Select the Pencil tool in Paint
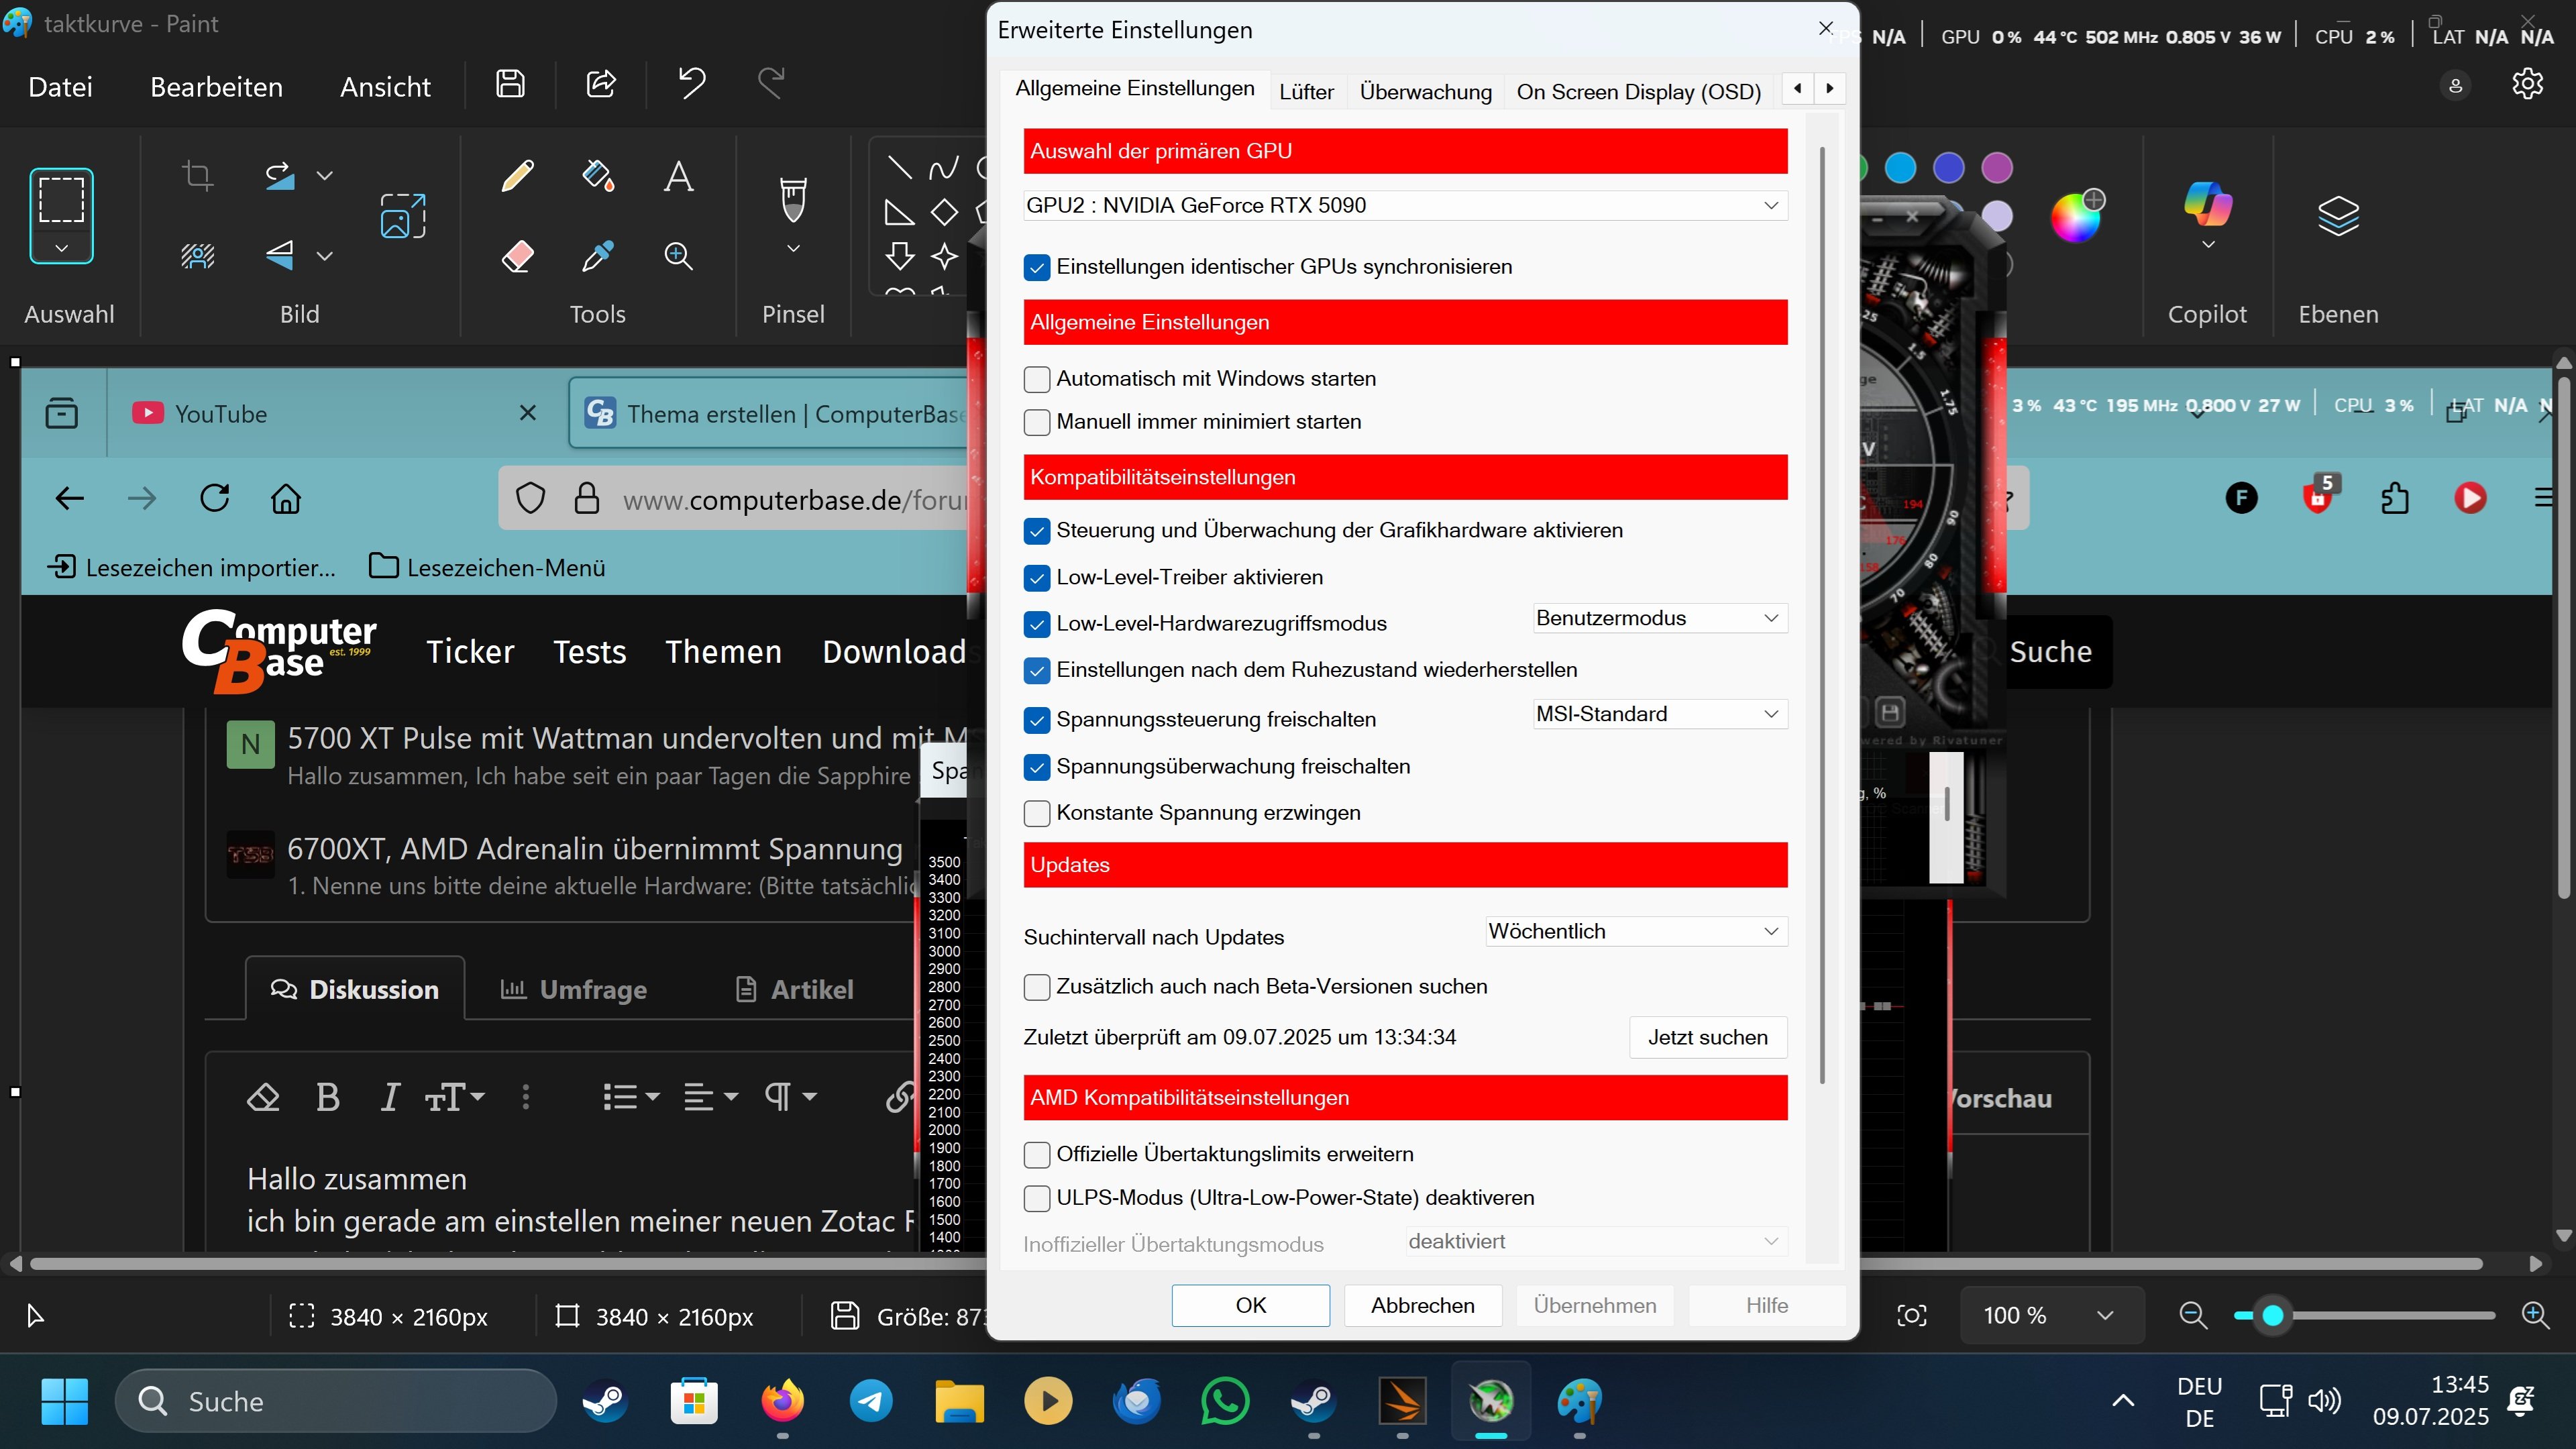 517,176
